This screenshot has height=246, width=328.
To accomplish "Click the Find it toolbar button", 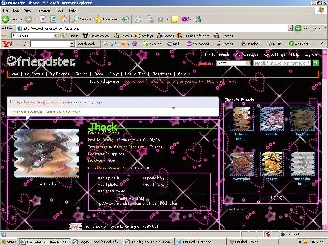I will click(x=69, y=36).
